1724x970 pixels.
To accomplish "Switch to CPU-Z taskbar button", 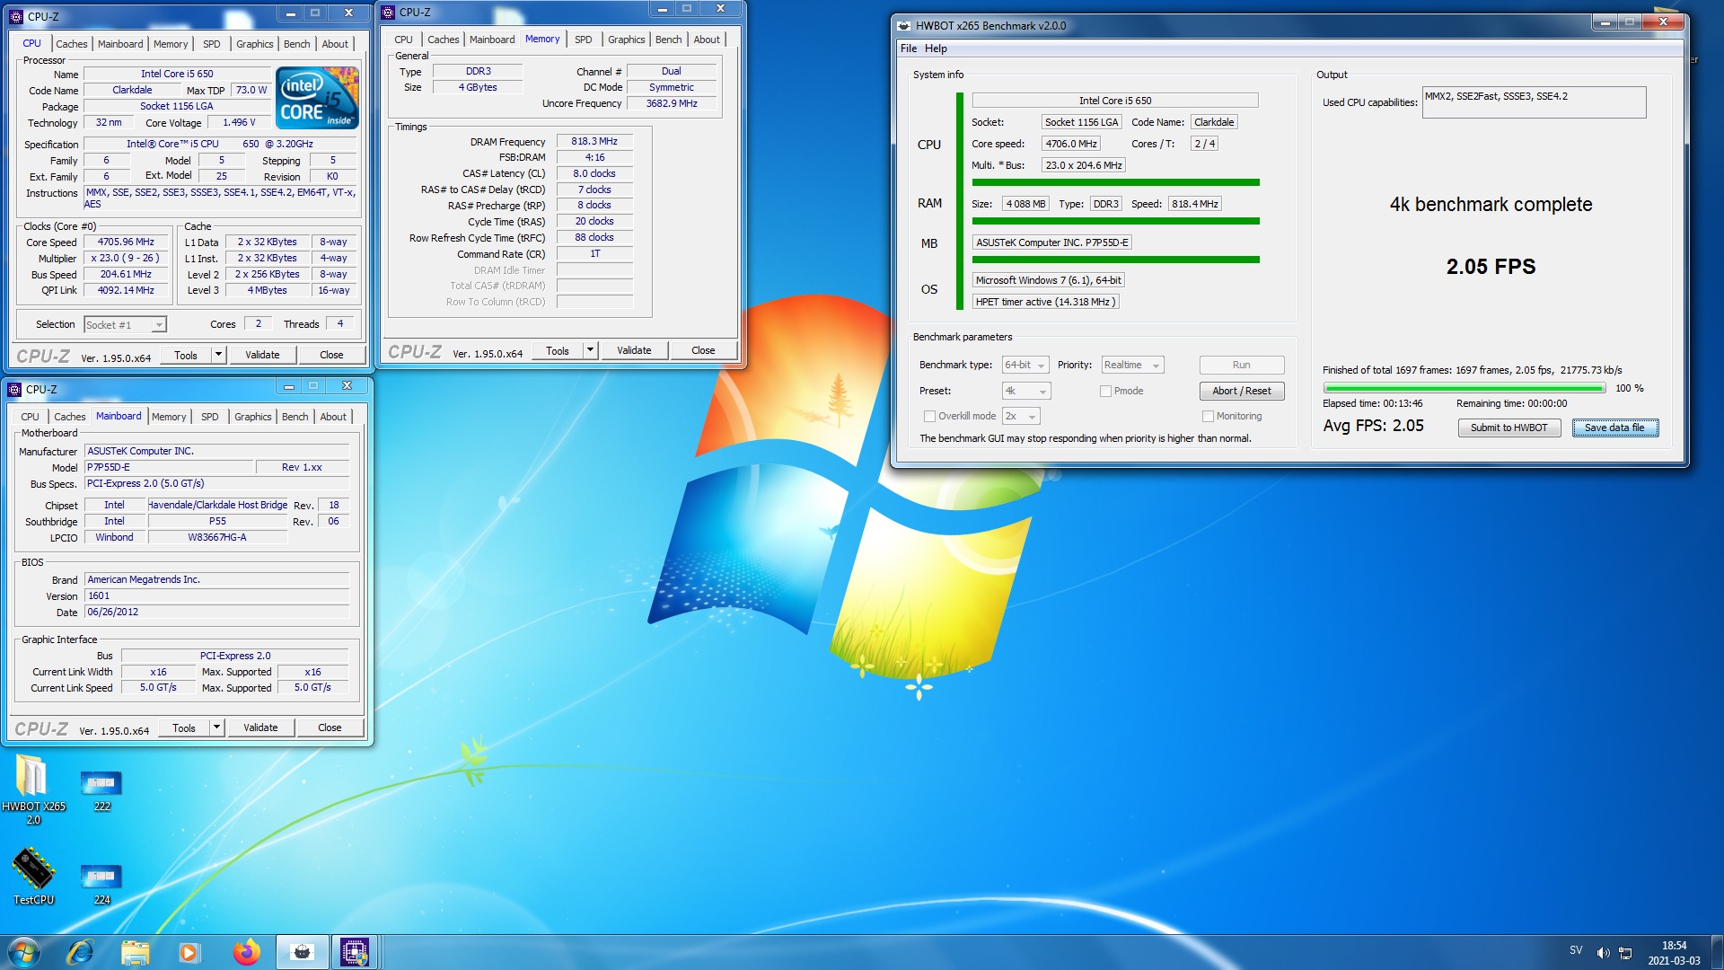I will pos(354,952).
